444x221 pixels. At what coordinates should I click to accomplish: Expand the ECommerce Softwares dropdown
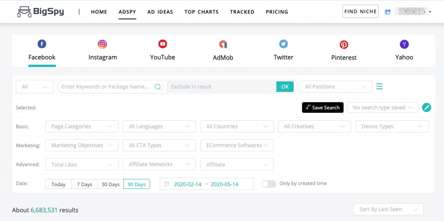(x=237, y=145)
